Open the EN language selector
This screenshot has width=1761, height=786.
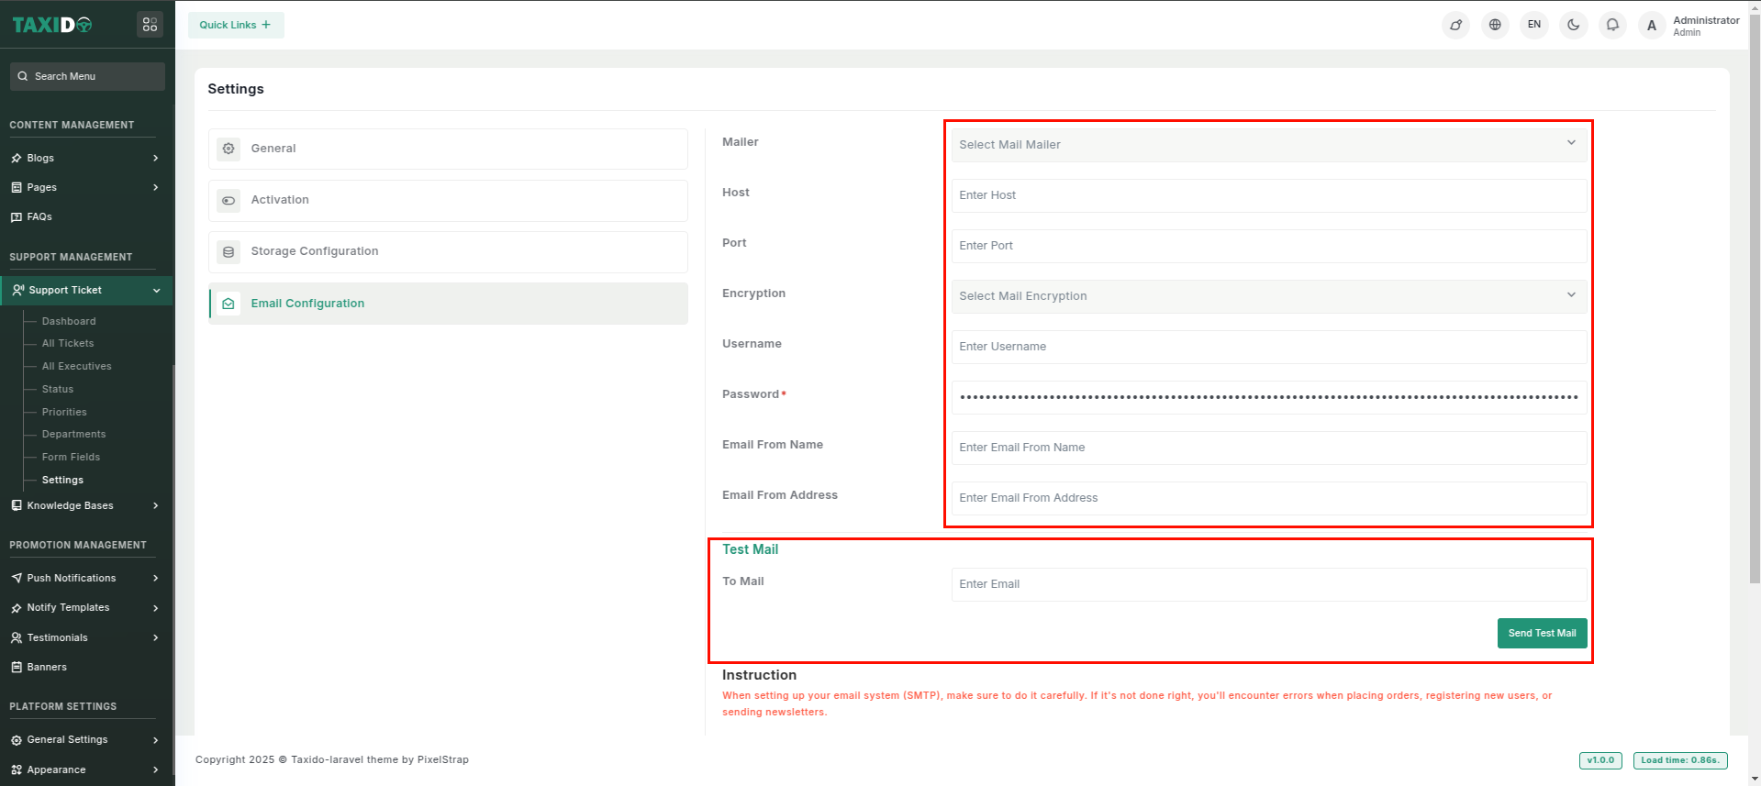[1533, 25]
